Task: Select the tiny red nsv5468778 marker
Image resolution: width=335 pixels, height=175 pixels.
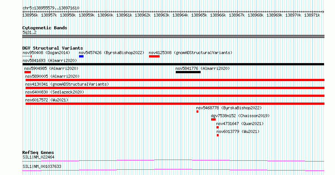Action: pos(197,112)
